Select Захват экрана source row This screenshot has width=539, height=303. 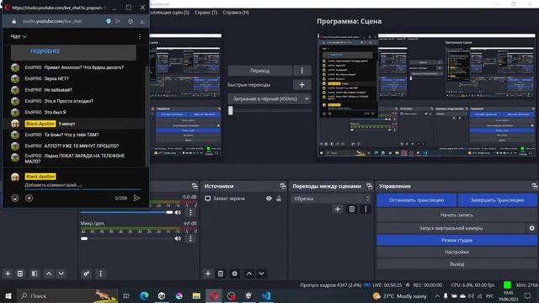click(x=243, y=199)
